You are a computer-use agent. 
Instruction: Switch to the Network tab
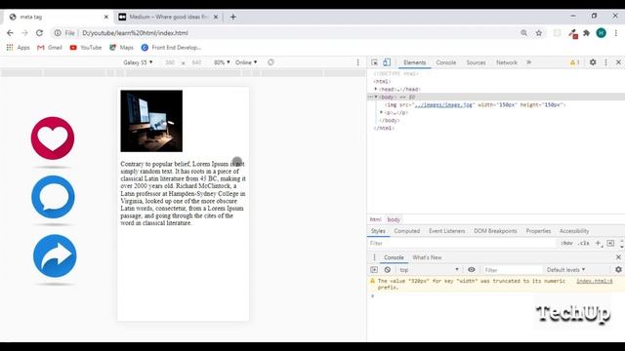507,62
